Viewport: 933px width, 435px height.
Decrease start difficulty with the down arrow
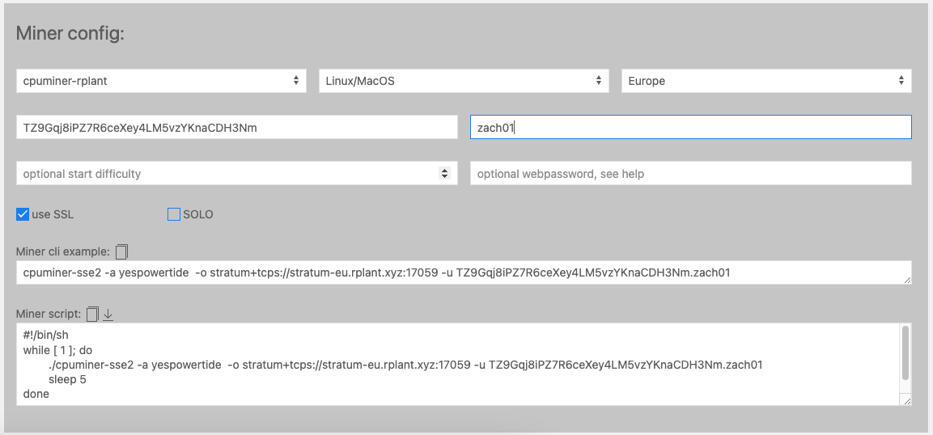443,176
